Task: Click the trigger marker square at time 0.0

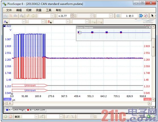Action: 12,94
